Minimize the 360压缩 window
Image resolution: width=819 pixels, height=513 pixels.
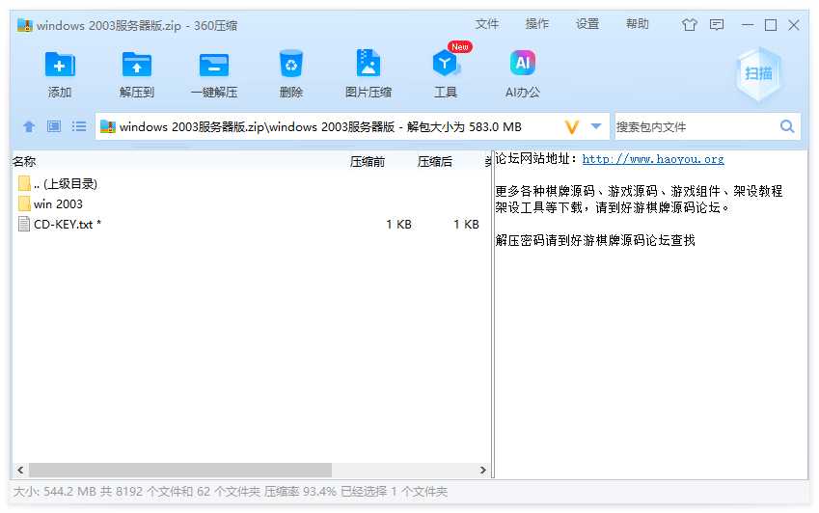(748, 24)
